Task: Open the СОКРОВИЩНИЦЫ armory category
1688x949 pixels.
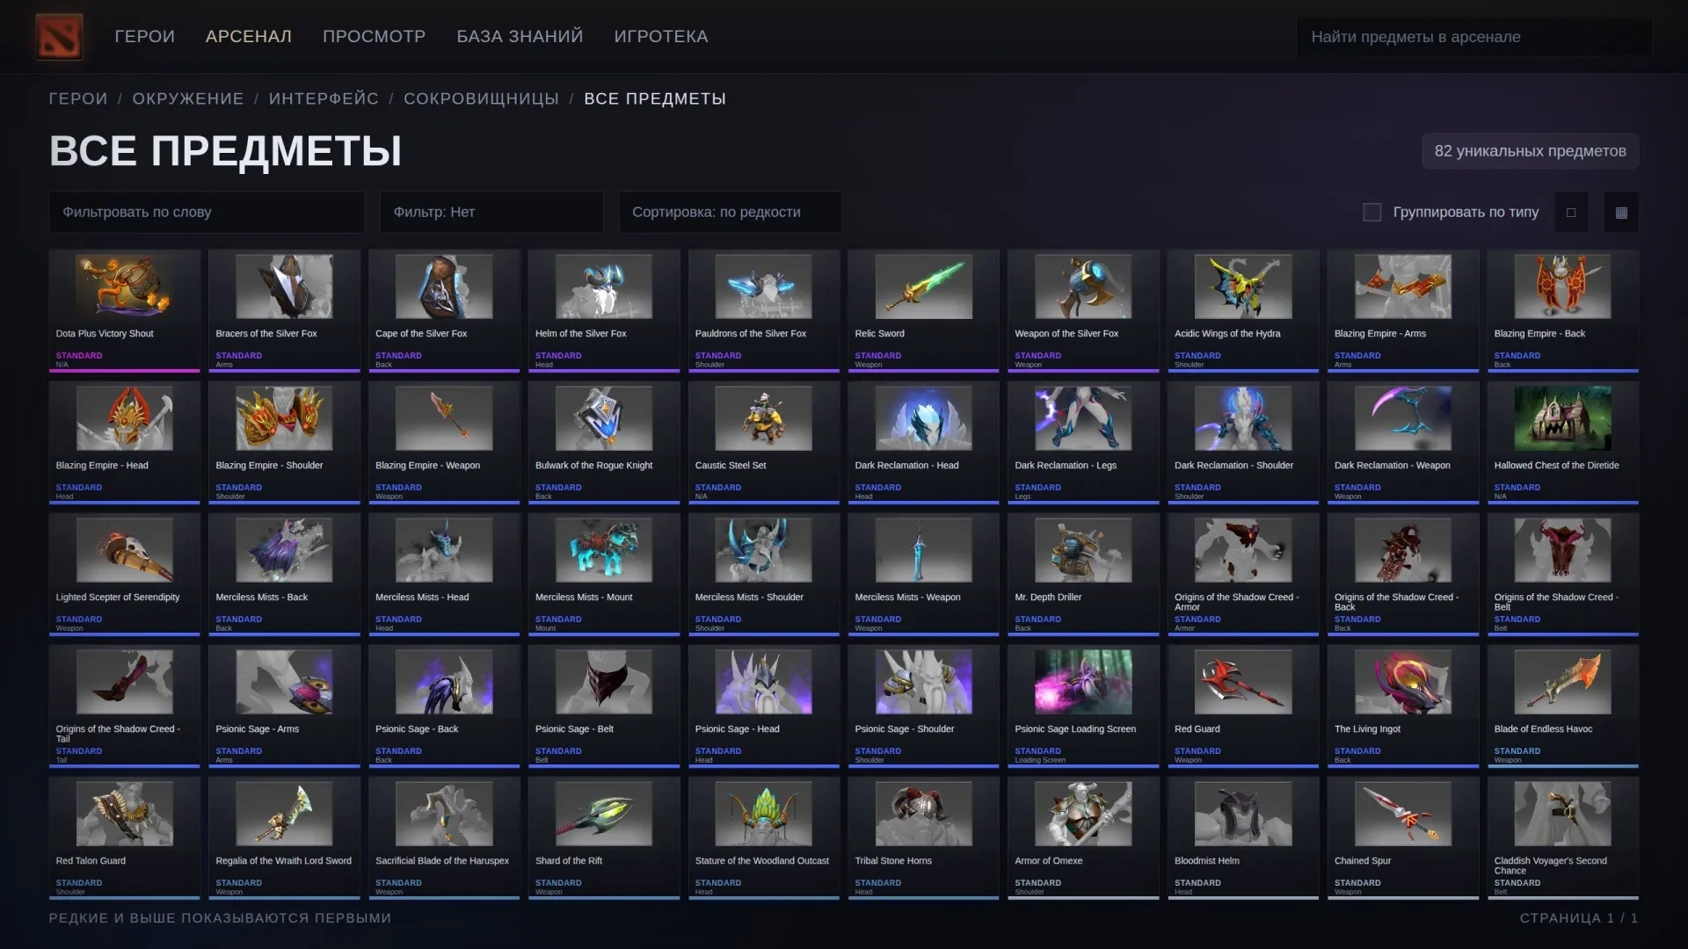Action: (481, 98)
